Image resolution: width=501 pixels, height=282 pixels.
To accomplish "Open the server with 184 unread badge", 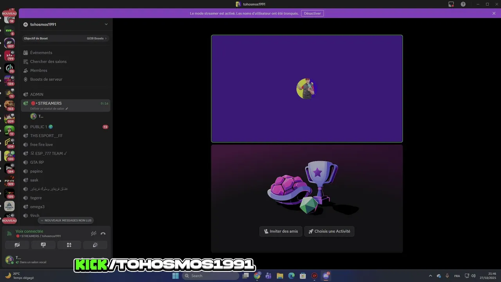I will pos(9,168).
